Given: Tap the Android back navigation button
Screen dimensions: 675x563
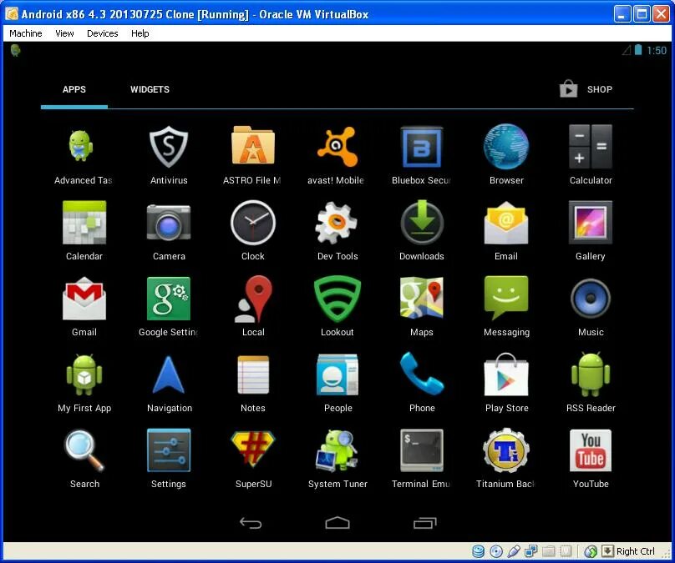Looking at the screenshot, I should tap(251, 523).
